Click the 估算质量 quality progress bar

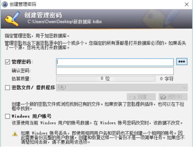(x=106, y=79)
